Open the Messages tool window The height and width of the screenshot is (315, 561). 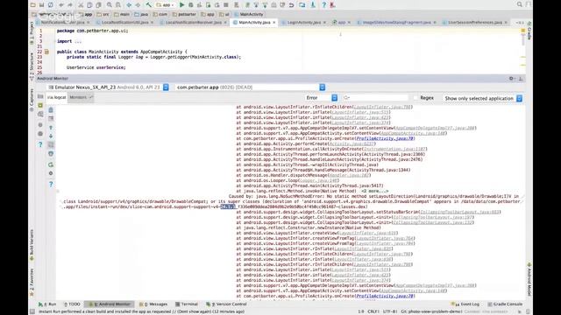153,304
